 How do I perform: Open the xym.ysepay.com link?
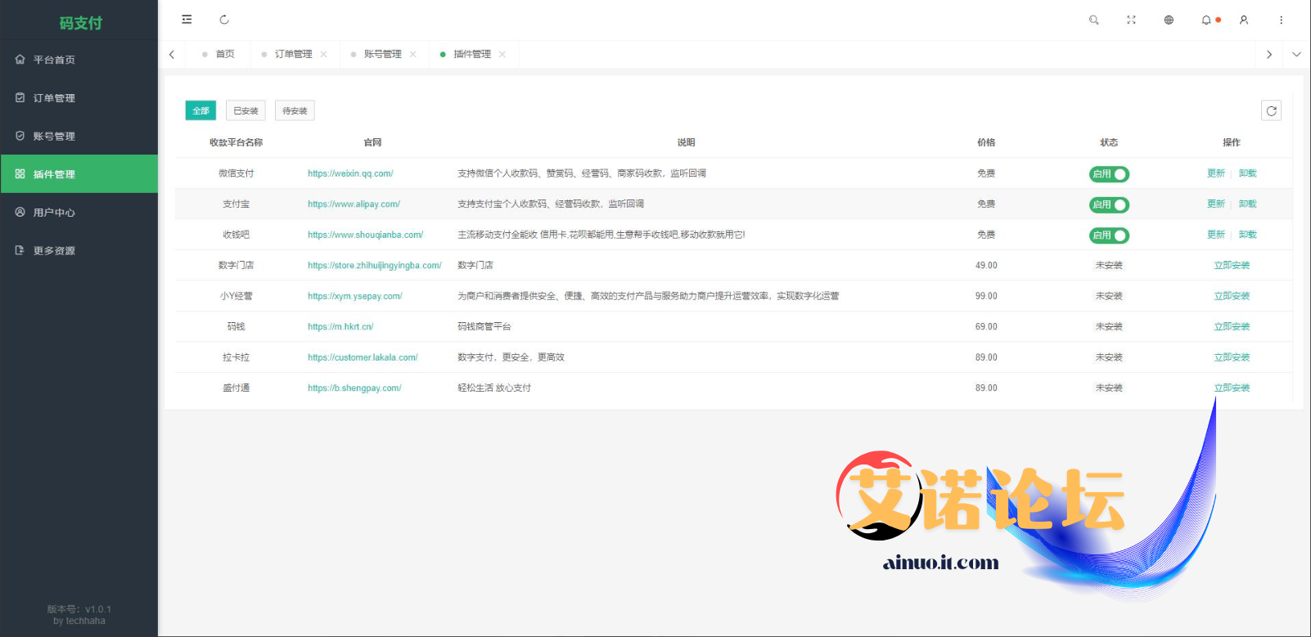point(355,296)
